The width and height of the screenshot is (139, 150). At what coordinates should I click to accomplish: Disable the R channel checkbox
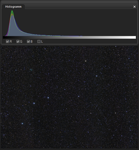7,42
